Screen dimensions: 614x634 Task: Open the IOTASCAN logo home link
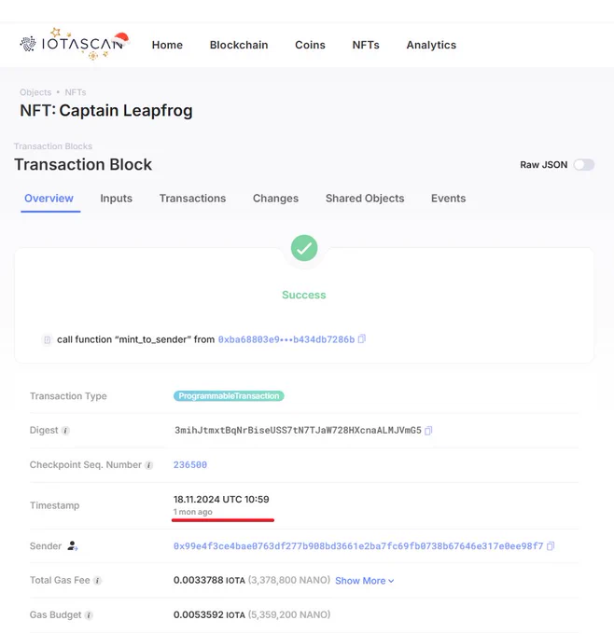click(x=75, y=43)
